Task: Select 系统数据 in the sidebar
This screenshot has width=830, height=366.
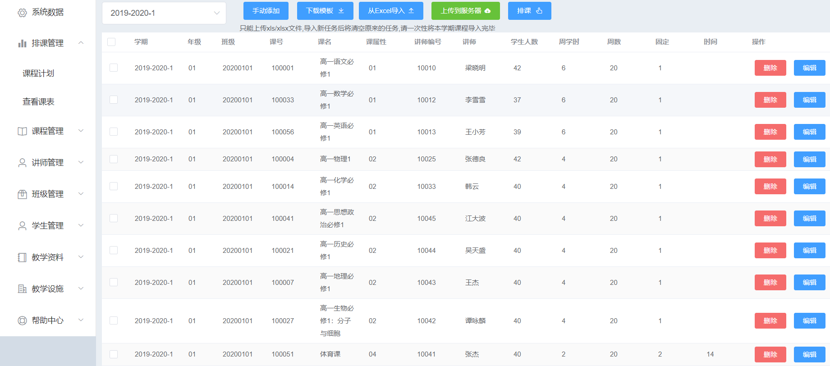Action: pos(48,12)
